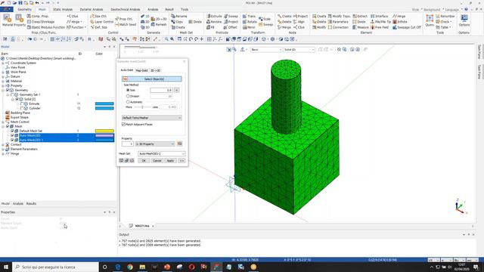The height and width of the screenshot is (272, 484).
Task: Select the Revolve protrude tool
Action: coord(214,22)
